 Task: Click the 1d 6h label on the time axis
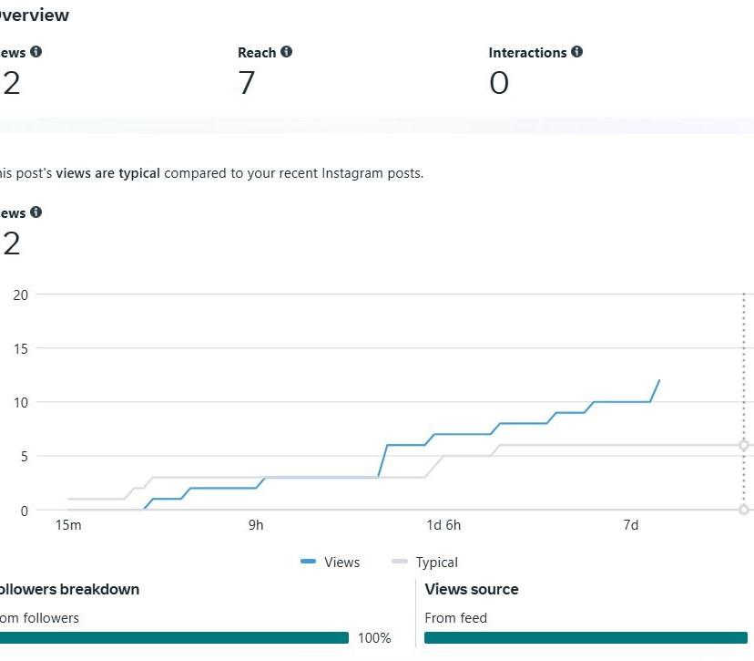point(443,525)
